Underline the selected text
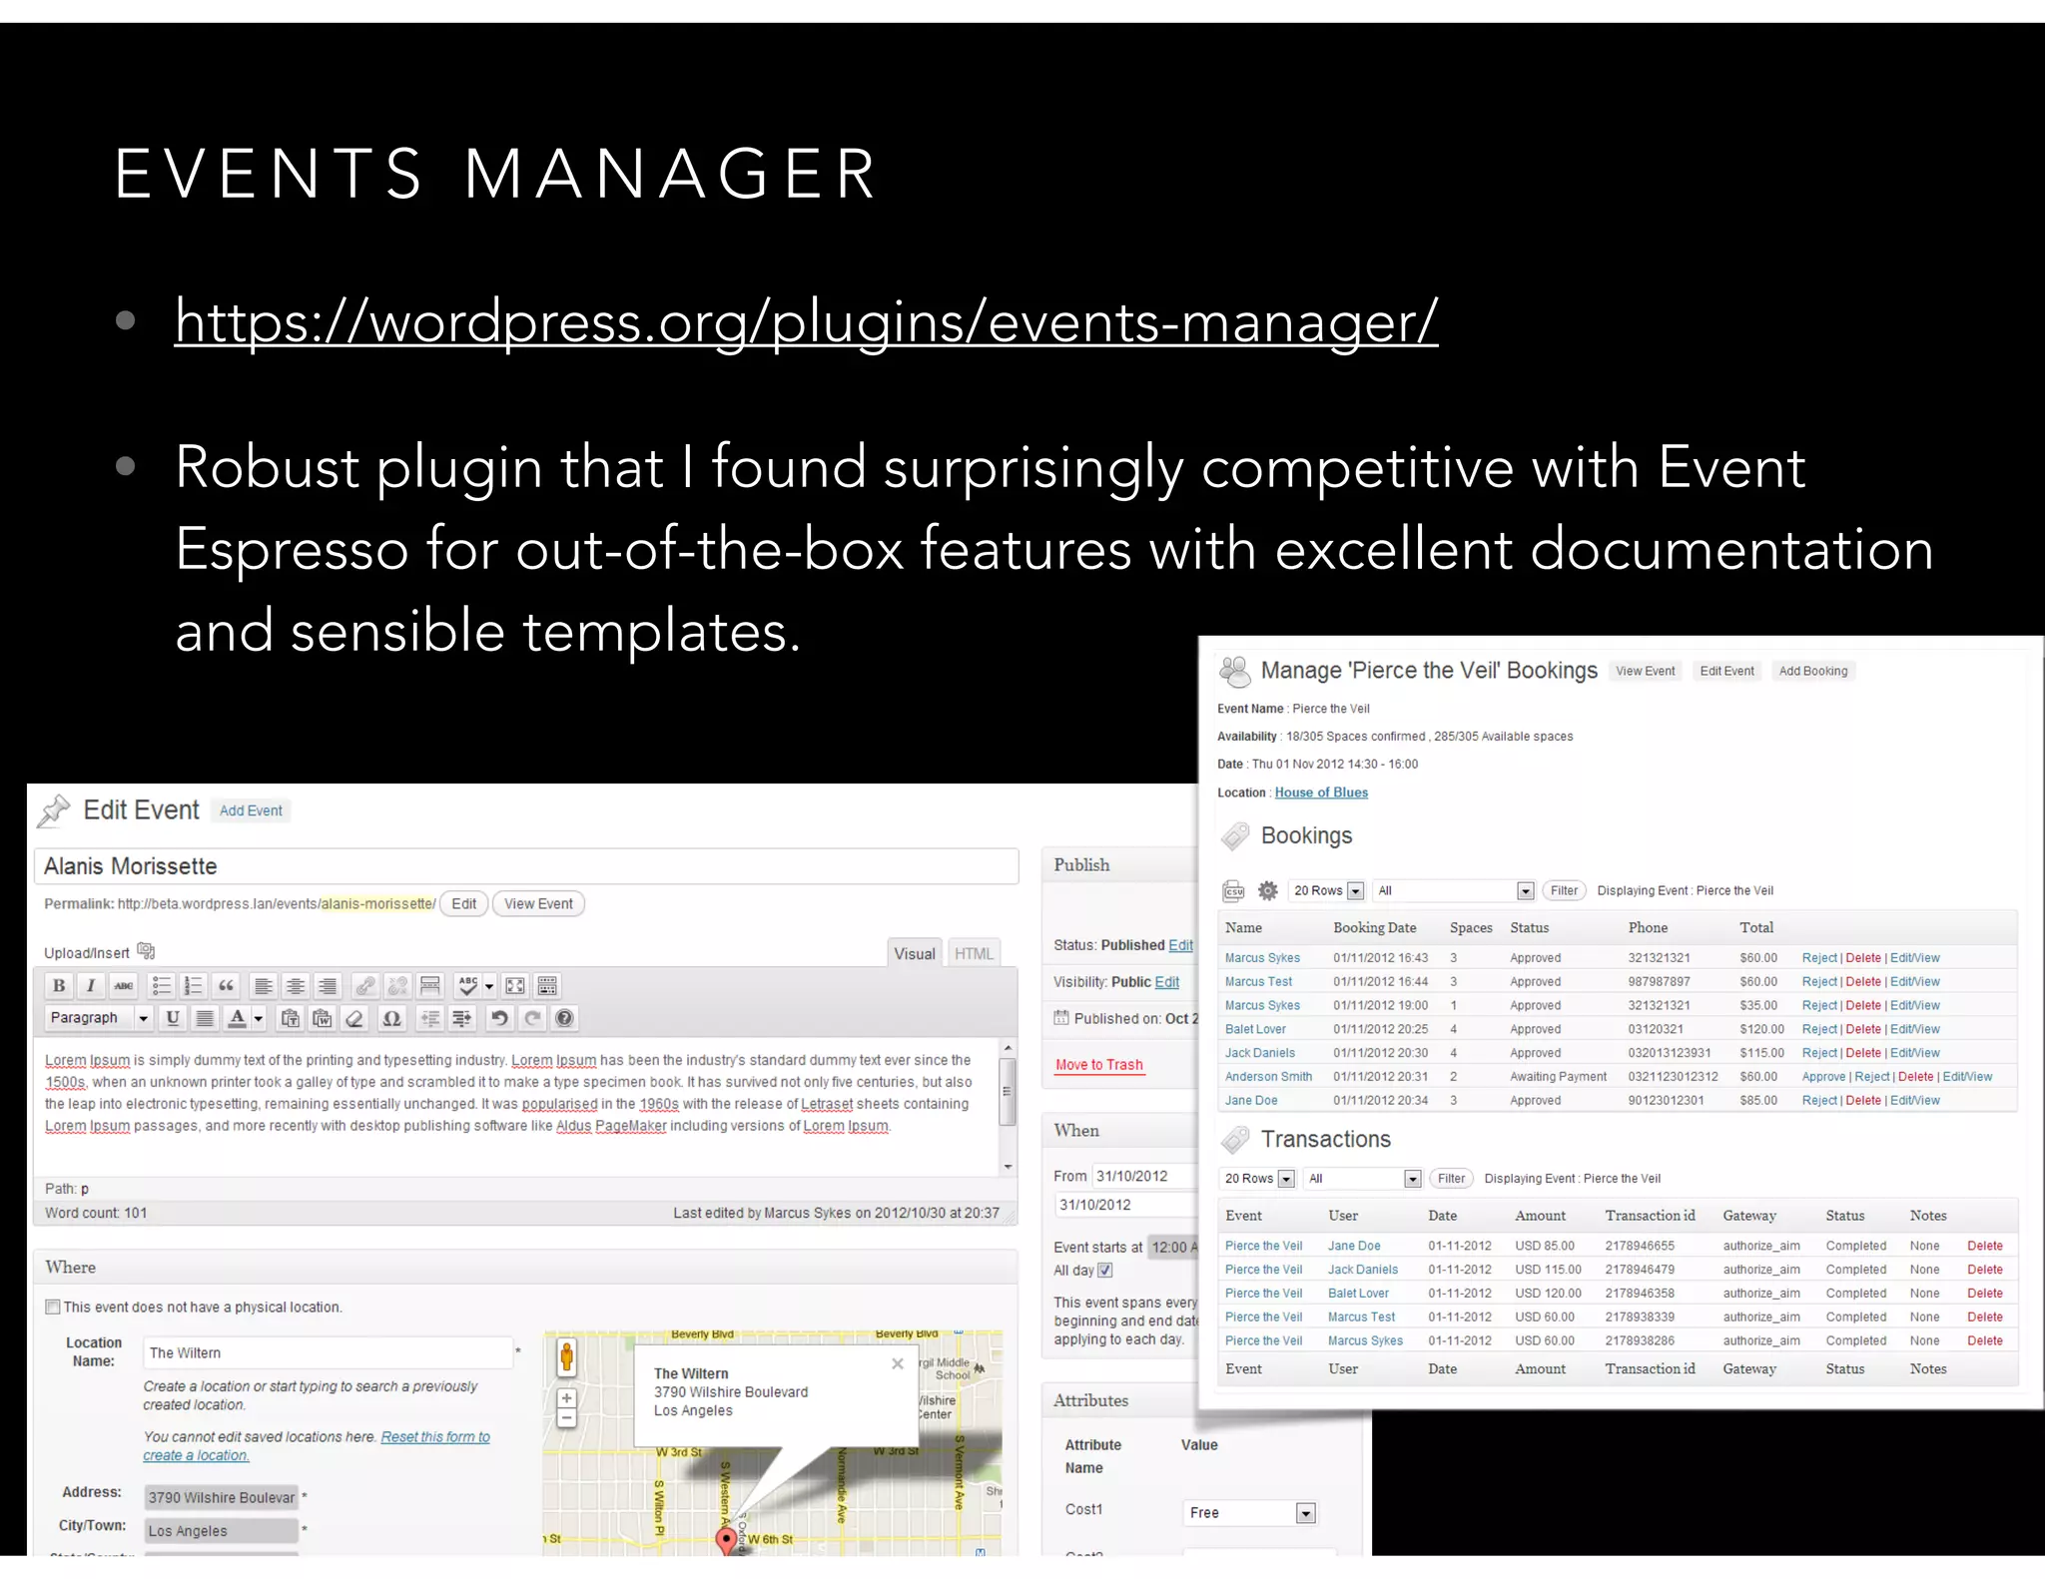The width and height of the screenshot is (2045, 1579). 173,1018
